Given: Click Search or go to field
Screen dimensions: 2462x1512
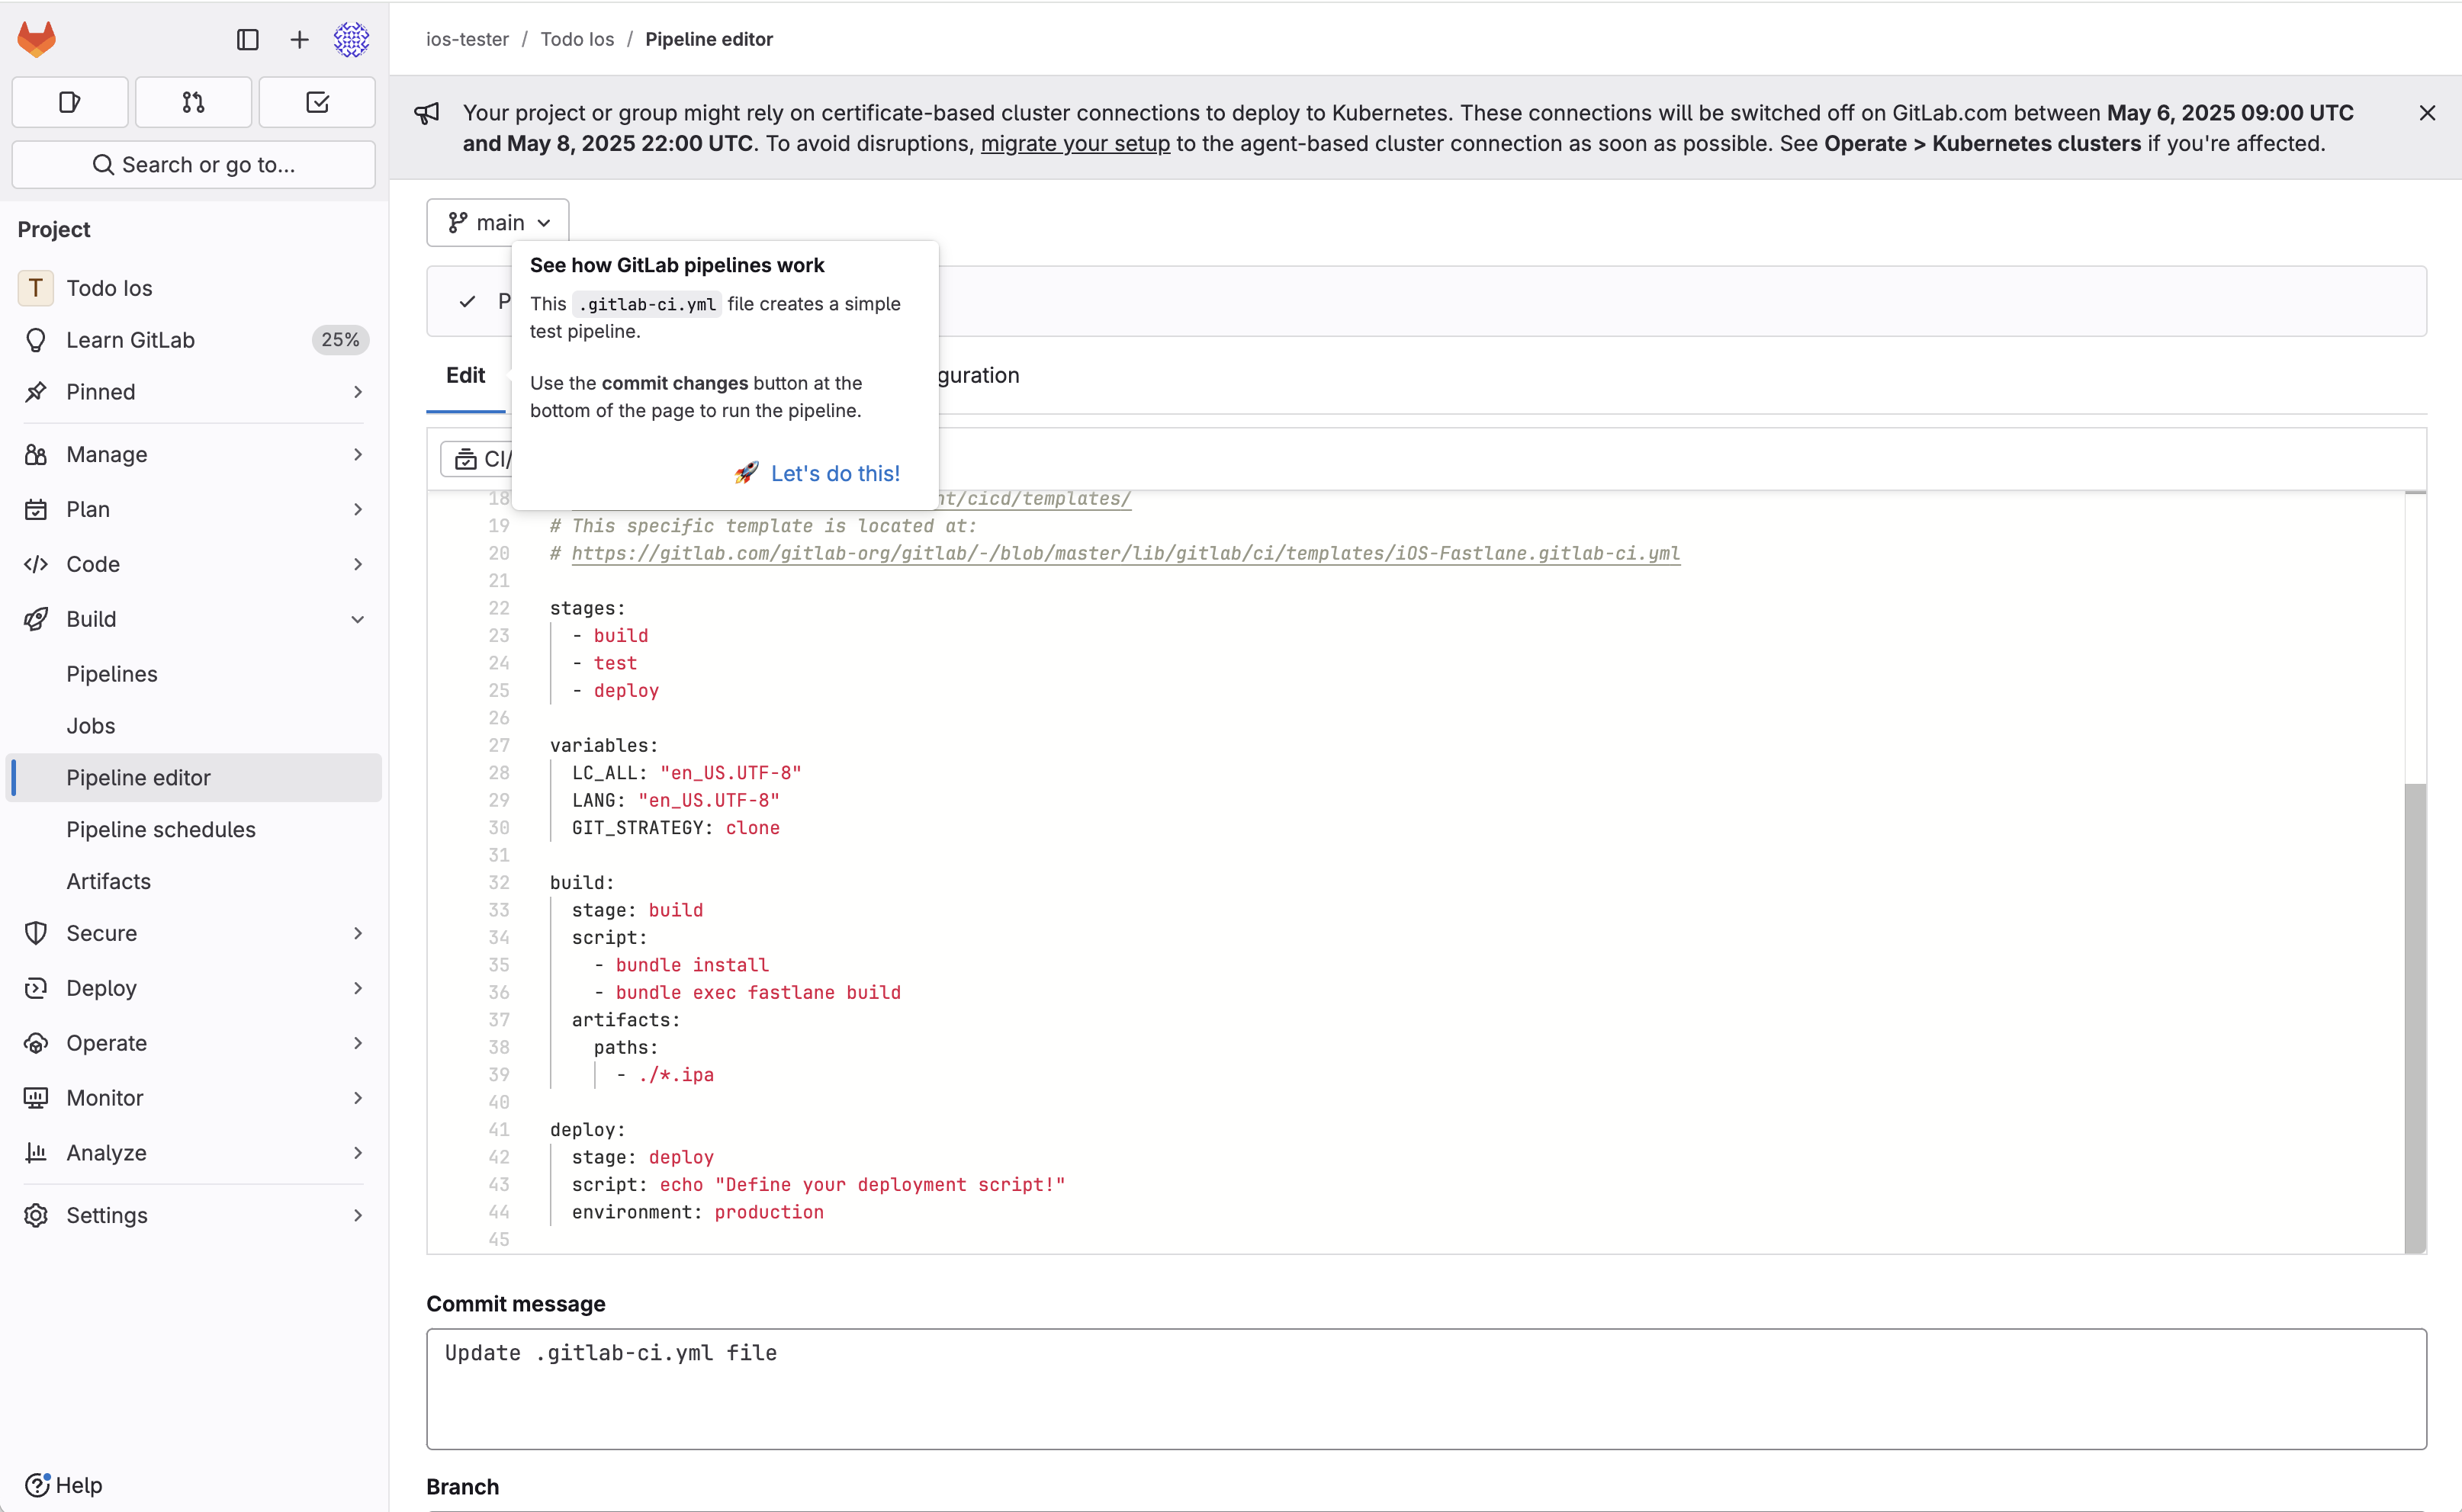Looking at the screenshot, I should tap(193, 164).
